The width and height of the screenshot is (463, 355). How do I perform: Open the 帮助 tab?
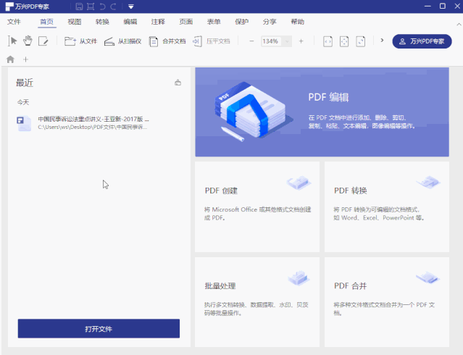tap(297, 22)
